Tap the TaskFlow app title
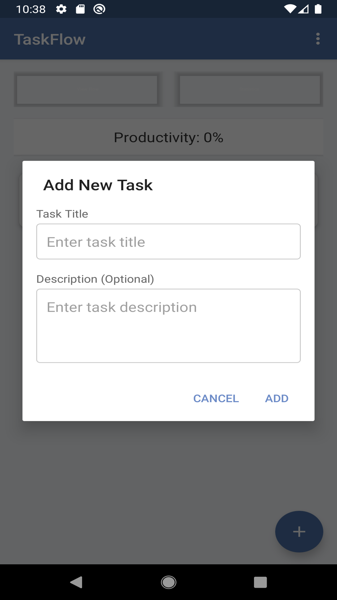Viewport: 337px width, 600px height. (x=50, y=39)
